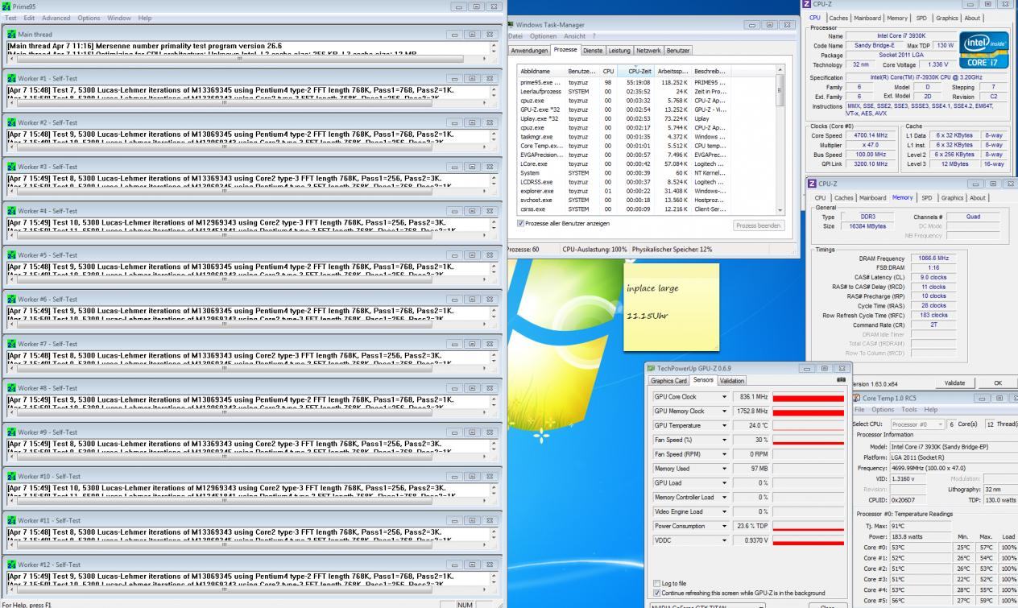Click the DRAM Frequency value 1066.6 MHz

[x=933, y=258]
